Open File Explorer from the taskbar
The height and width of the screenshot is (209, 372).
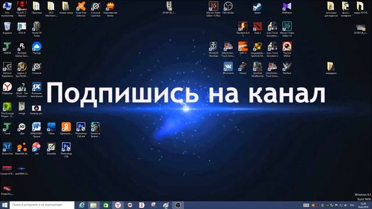click(94, 205)
